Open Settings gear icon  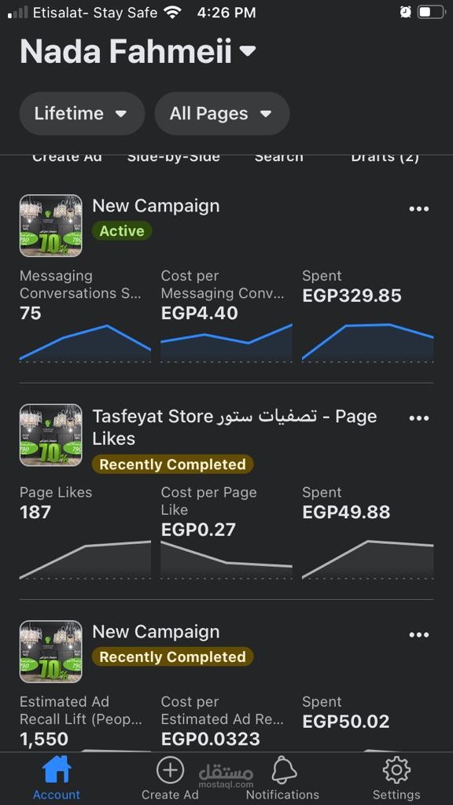pos(396,770)
